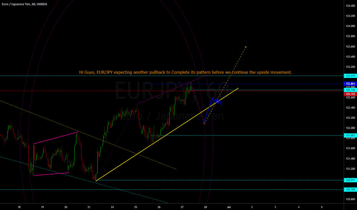Click the 120.786 cyan price label

point(350,189)
